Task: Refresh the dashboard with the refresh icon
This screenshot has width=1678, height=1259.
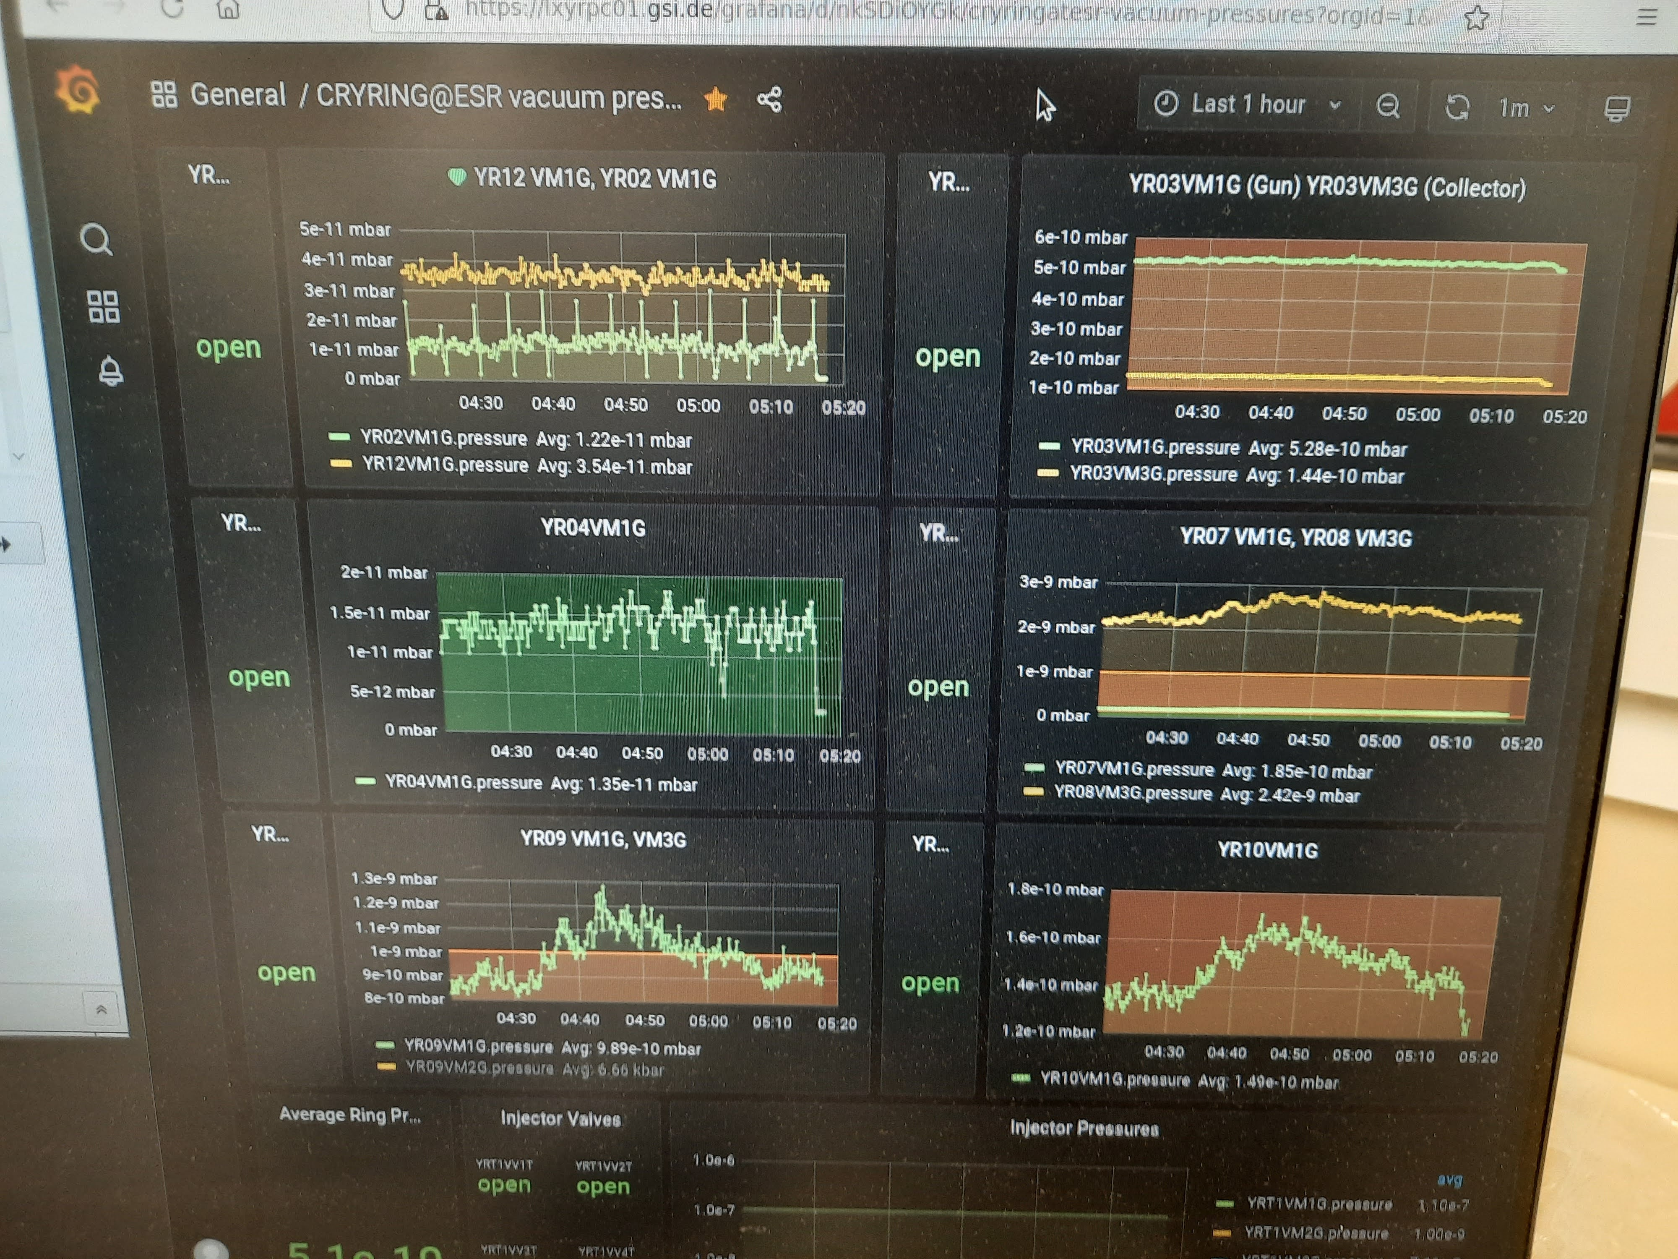Action: 1457,107
